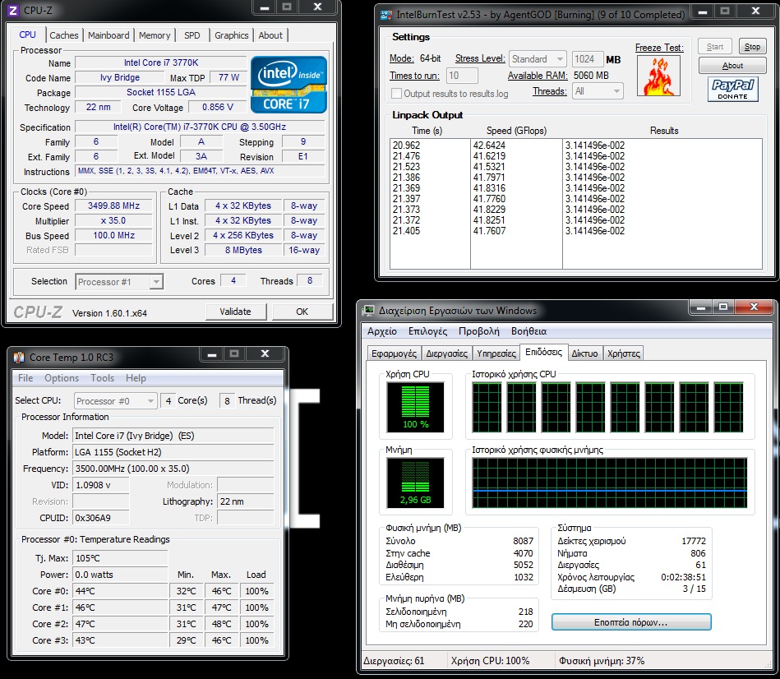The image size is (780, 679).
Task: Open the Tools menu in Core Temp
Action: pyautogui.click(x=103, y=378)
